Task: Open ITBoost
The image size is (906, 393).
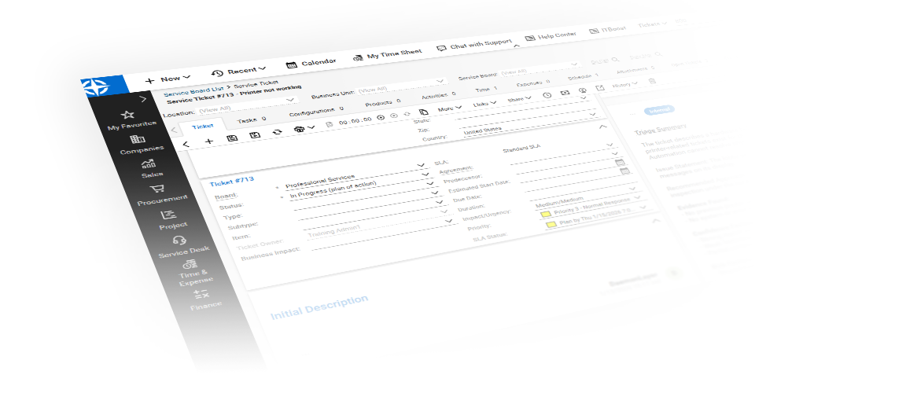Action: 606,30
